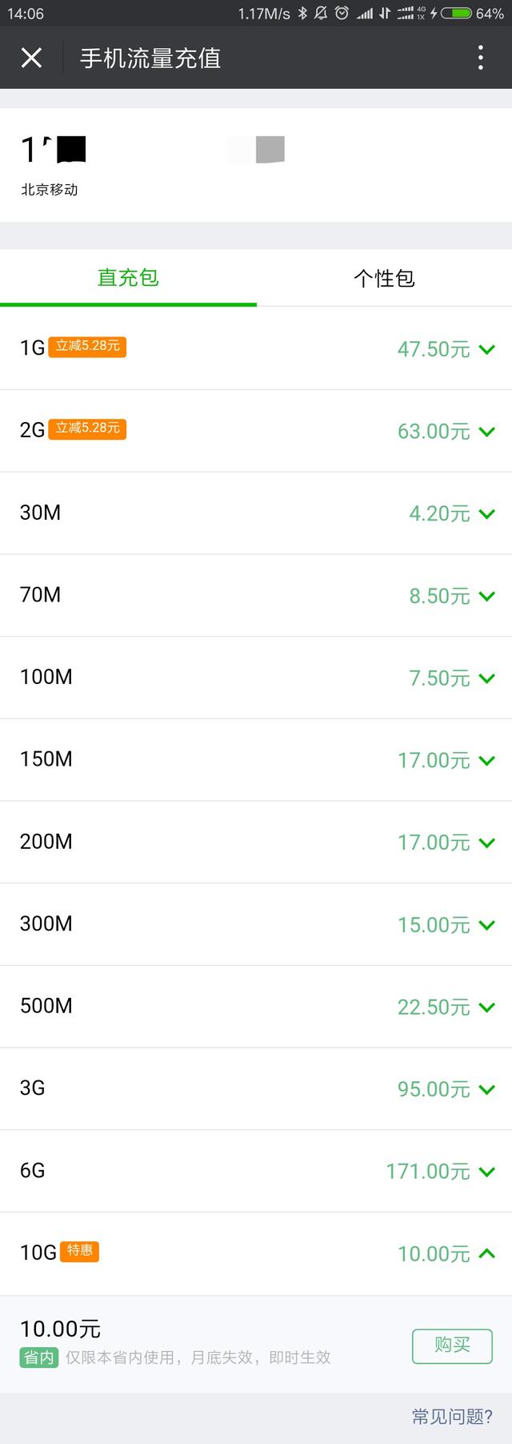Expand the 30M 4.20元 package chevron
Screen dimensions: 512x1444
coord(486,514)
